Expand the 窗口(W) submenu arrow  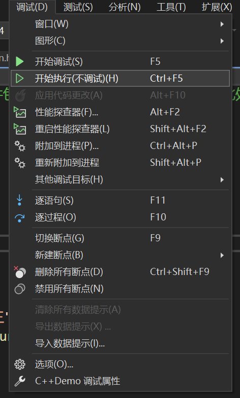[222, 24]
